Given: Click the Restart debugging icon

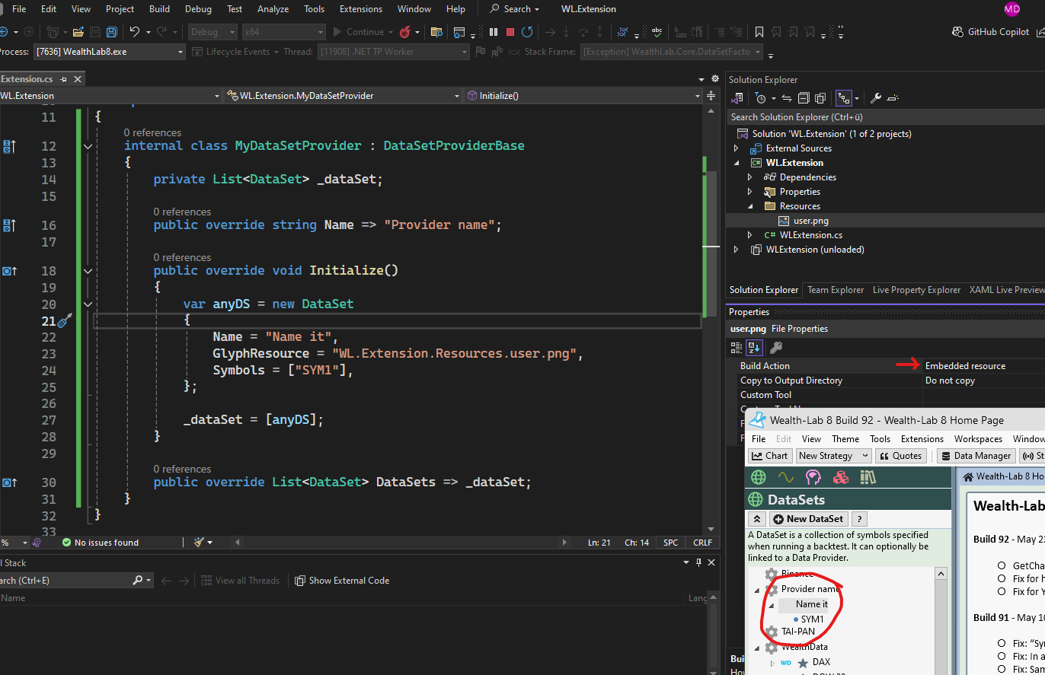Looking at the screenshot, I should click(528, 32).
